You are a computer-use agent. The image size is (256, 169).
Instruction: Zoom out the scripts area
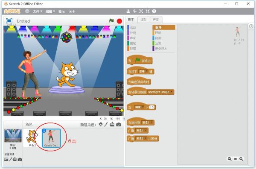pos(230,159)
